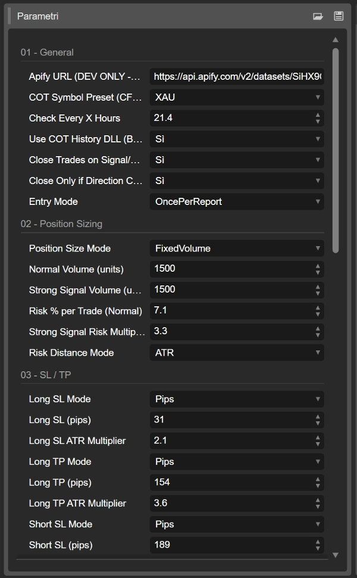Increase the Long TP pips value
Viewport: 357px width, 578px height.
(x=318, y=479)
